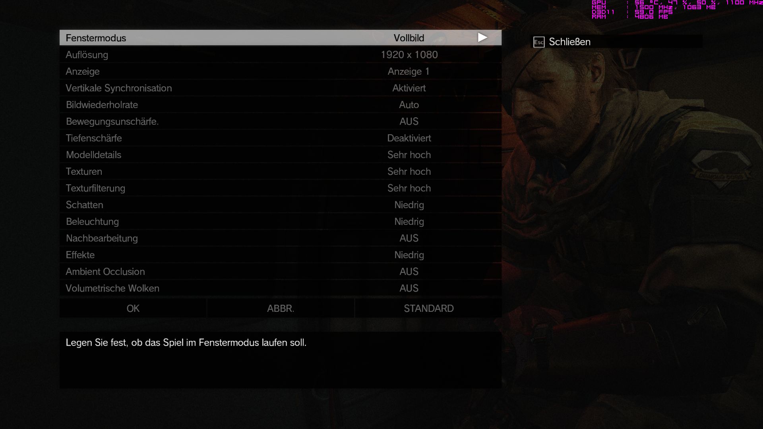
Task: Click the Esc key icon beside Schließen
Action: pos(539,42)
